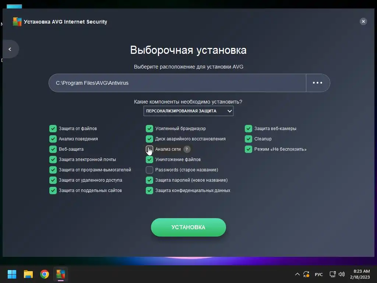Screen dimensions: 377x283
Task: Show hidden tray icons chevron
Action: pos(297,274)
